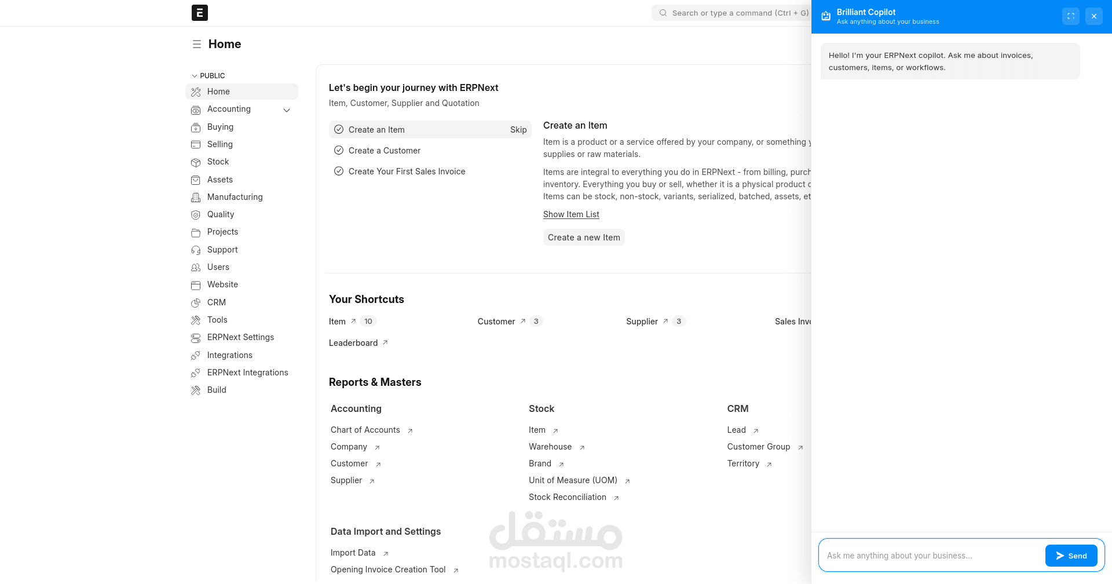Open Chart of Accounts link
Screen dimensions: 1112x584
tap(365, 430)
